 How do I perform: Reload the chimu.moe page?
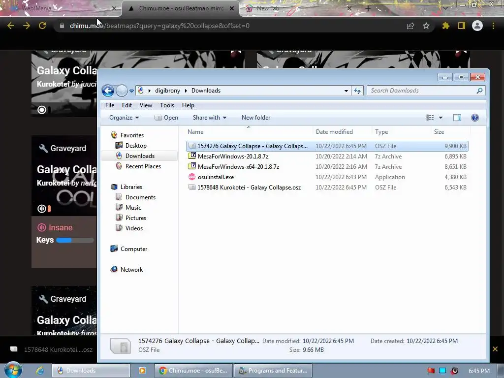[x=42, y=26]
